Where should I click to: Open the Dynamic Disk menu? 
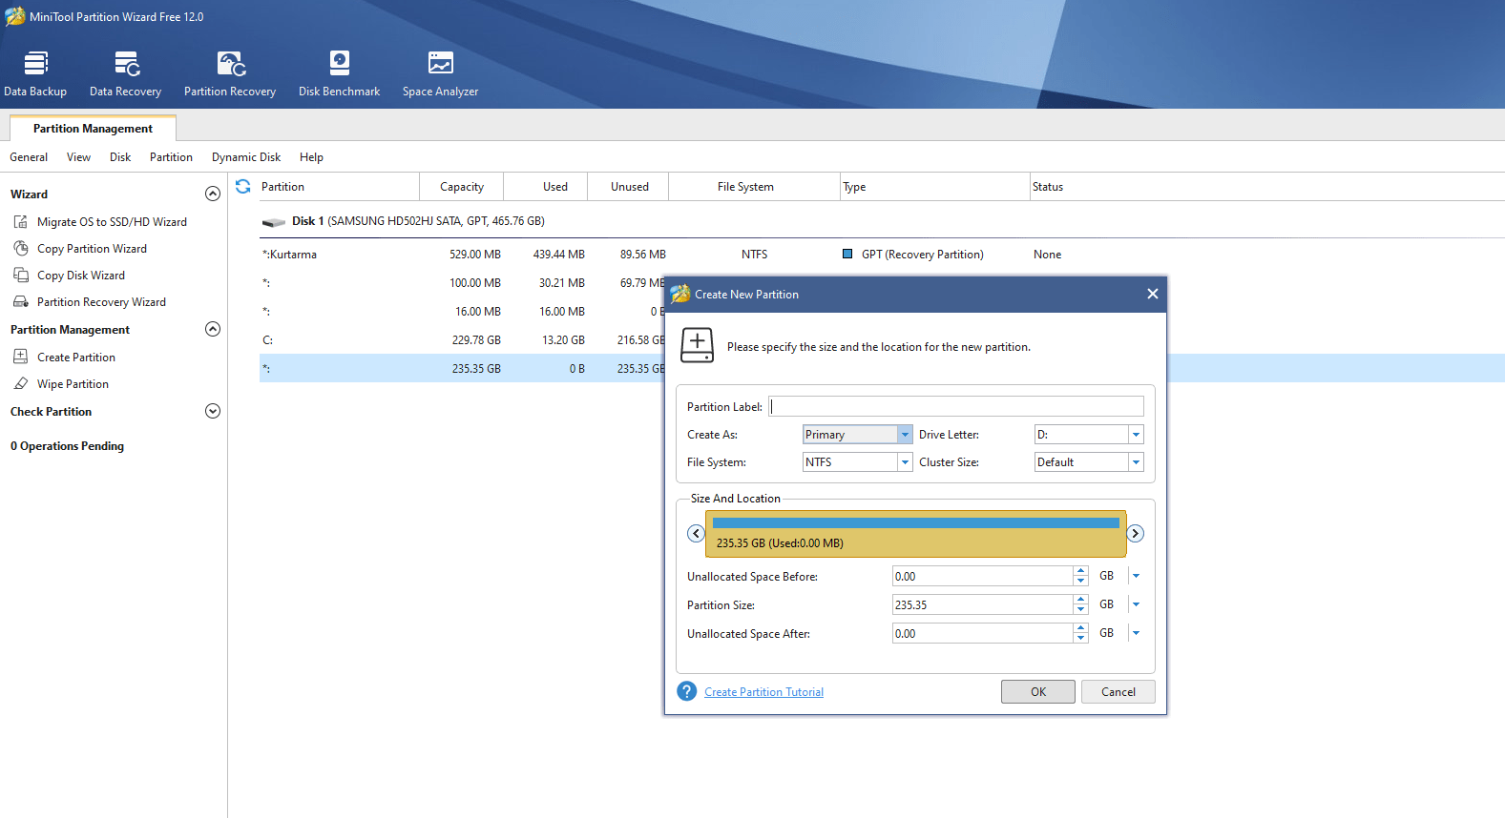[x=246, y=157]
